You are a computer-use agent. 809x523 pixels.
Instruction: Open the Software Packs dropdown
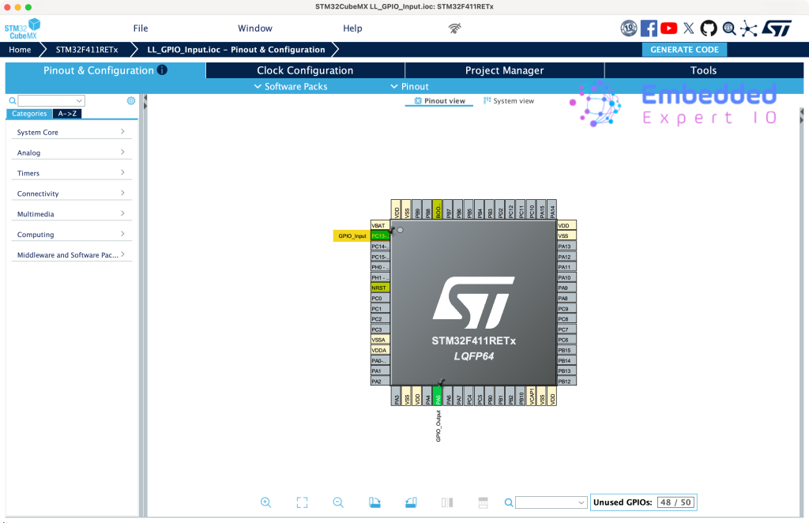[290, 86]
